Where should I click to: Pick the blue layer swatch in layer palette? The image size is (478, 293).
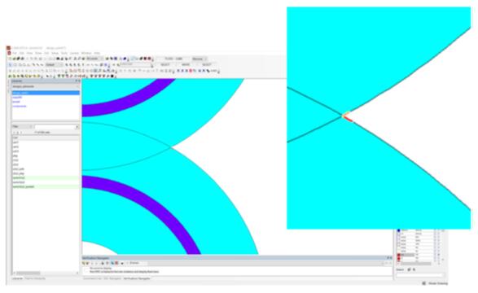point(398,230)
